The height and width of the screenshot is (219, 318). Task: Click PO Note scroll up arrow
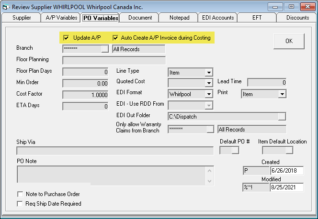209,171
